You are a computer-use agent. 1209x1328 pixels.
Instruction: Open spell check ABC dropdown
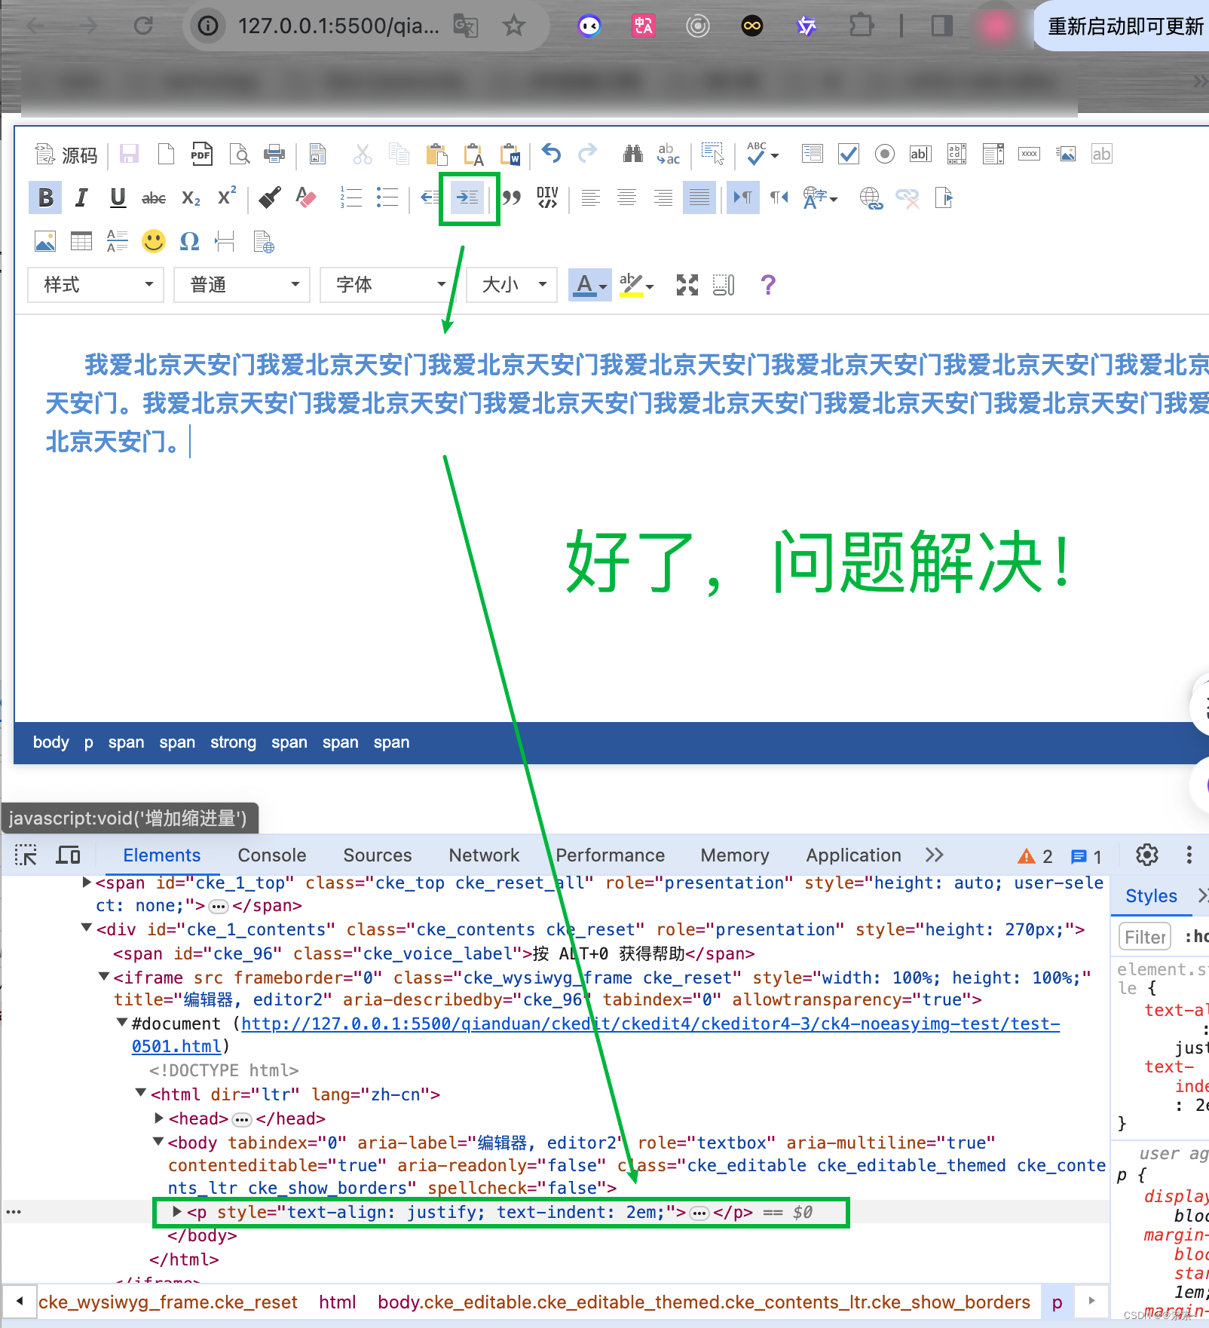[x=763, y=155]
